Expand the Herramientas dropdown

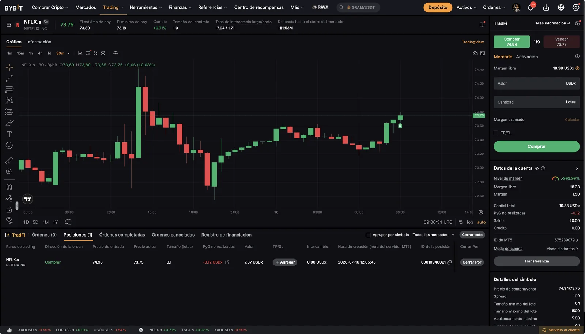(x=146, y=7)
